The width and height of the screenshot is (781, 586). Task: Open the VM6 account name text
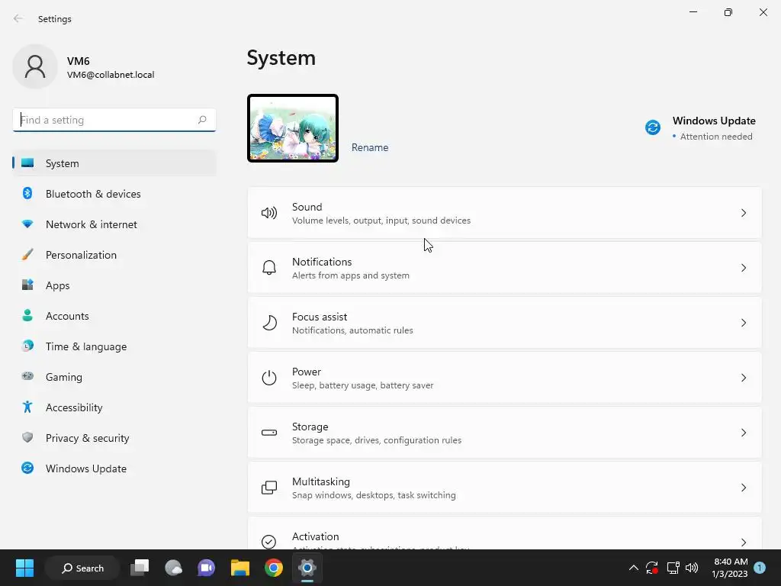(x=79, y=61)
